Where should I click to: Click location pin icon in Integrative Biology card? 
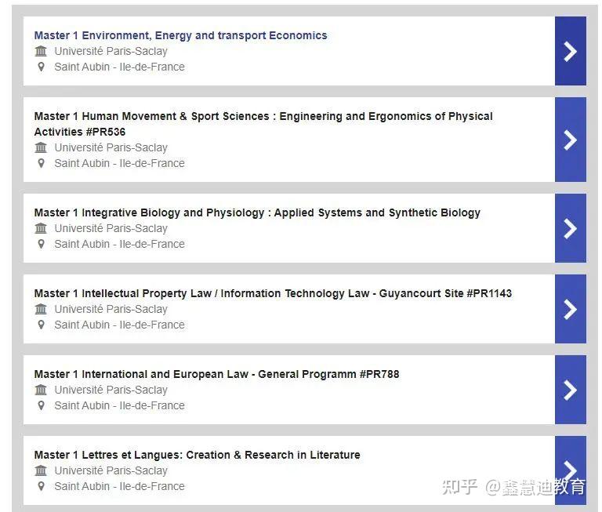coord(41,244)
